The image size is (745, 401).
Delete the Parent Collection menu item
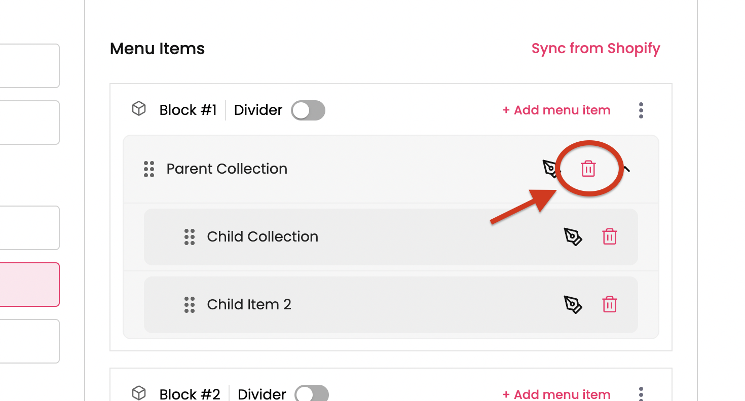588,169
